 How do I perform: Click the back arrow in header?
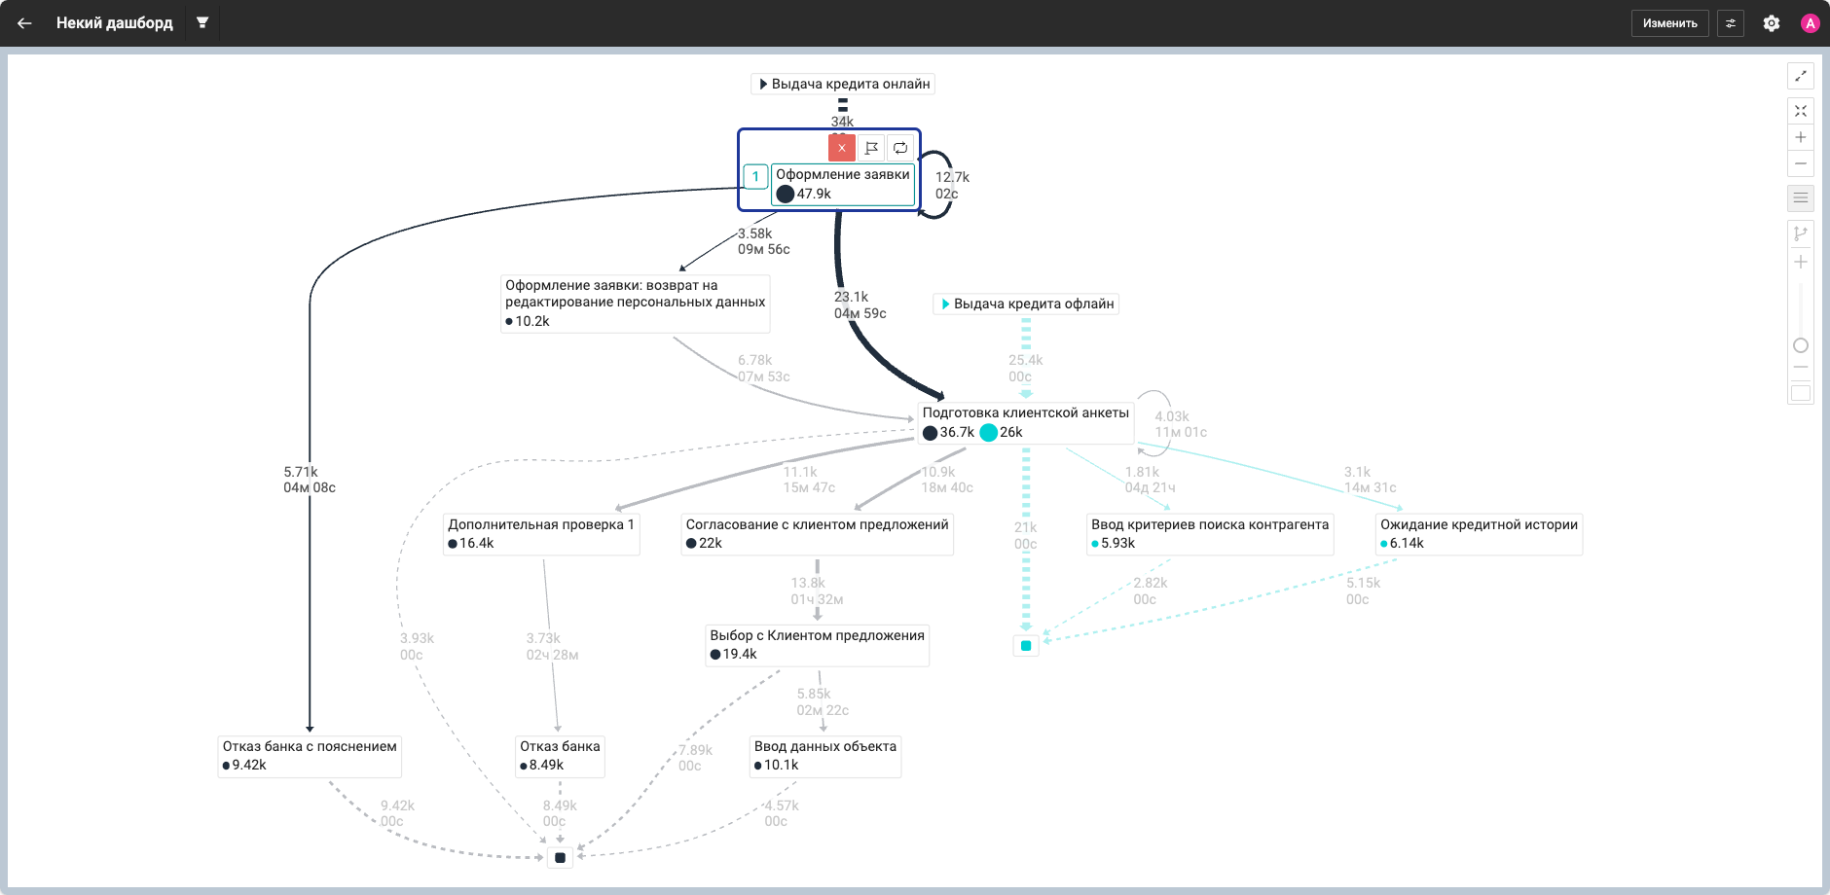(24, 23)
